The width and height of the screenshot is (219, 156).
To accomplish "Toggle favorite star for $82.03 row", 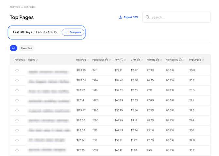I will tap(17, 120).
